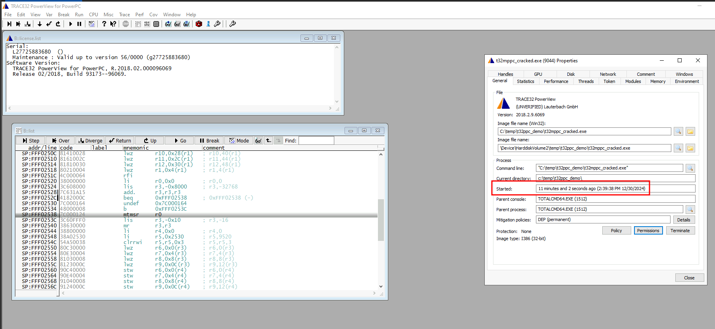Click the Policy button in Properties

[616, 231]
